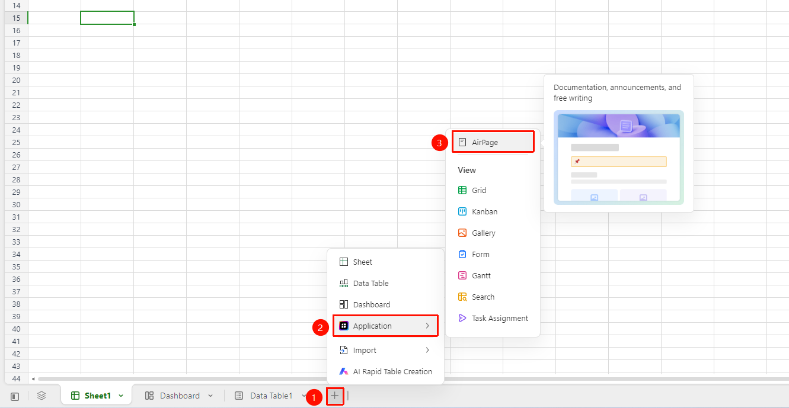Screen dimensions: 789x408
Task: Choose the Form view option
Action: click(493, 254)
